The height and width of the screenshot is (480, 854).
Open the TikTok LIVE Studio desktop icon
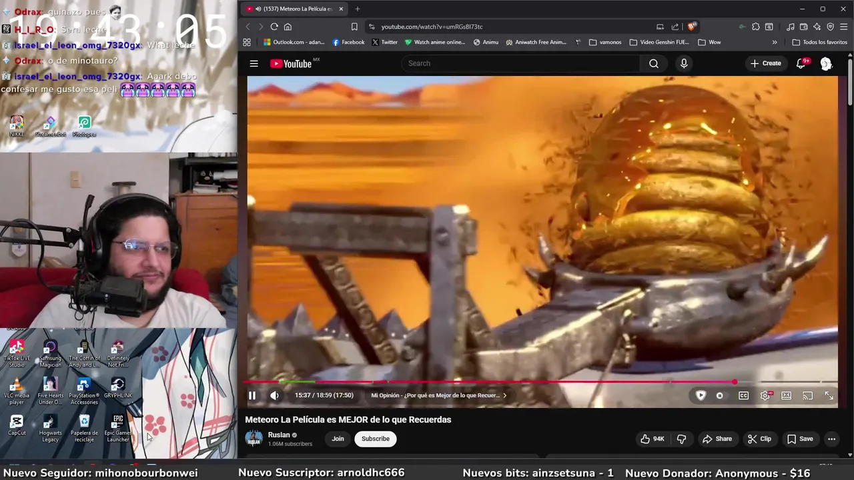[17, 353]
